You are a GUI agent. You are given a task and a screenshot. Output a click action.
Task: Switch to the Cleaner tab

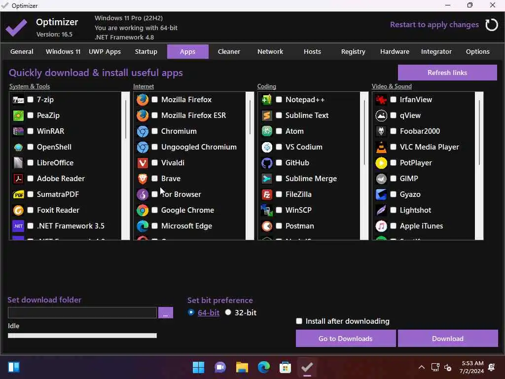pyautogui.click(x=229, y=51)
